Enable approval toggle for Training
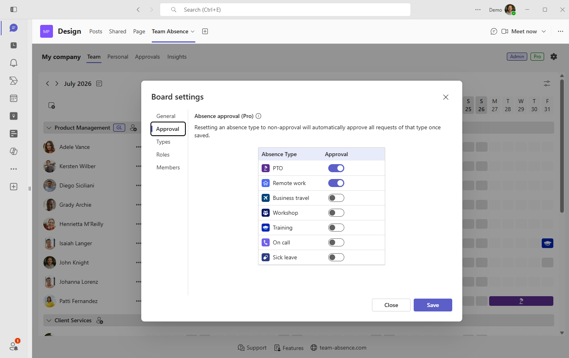Viewport: 569px width, 358px height. [336, 228]
